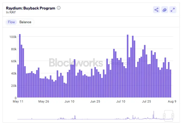Click the 'Jul 25' x-axis label

click(146, 101)
